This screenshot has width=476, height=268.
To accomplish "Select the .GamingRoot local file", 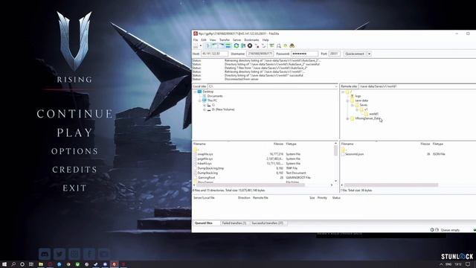I will 207,178.
